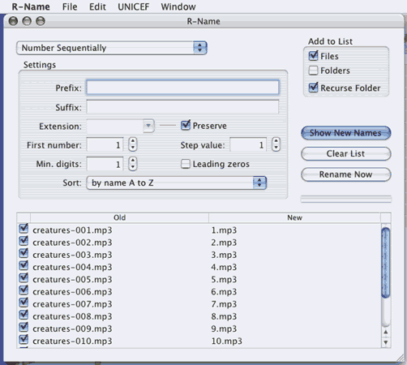Disable the Preserve extension checkbox

pyautogui.click(x=186, y=125)
